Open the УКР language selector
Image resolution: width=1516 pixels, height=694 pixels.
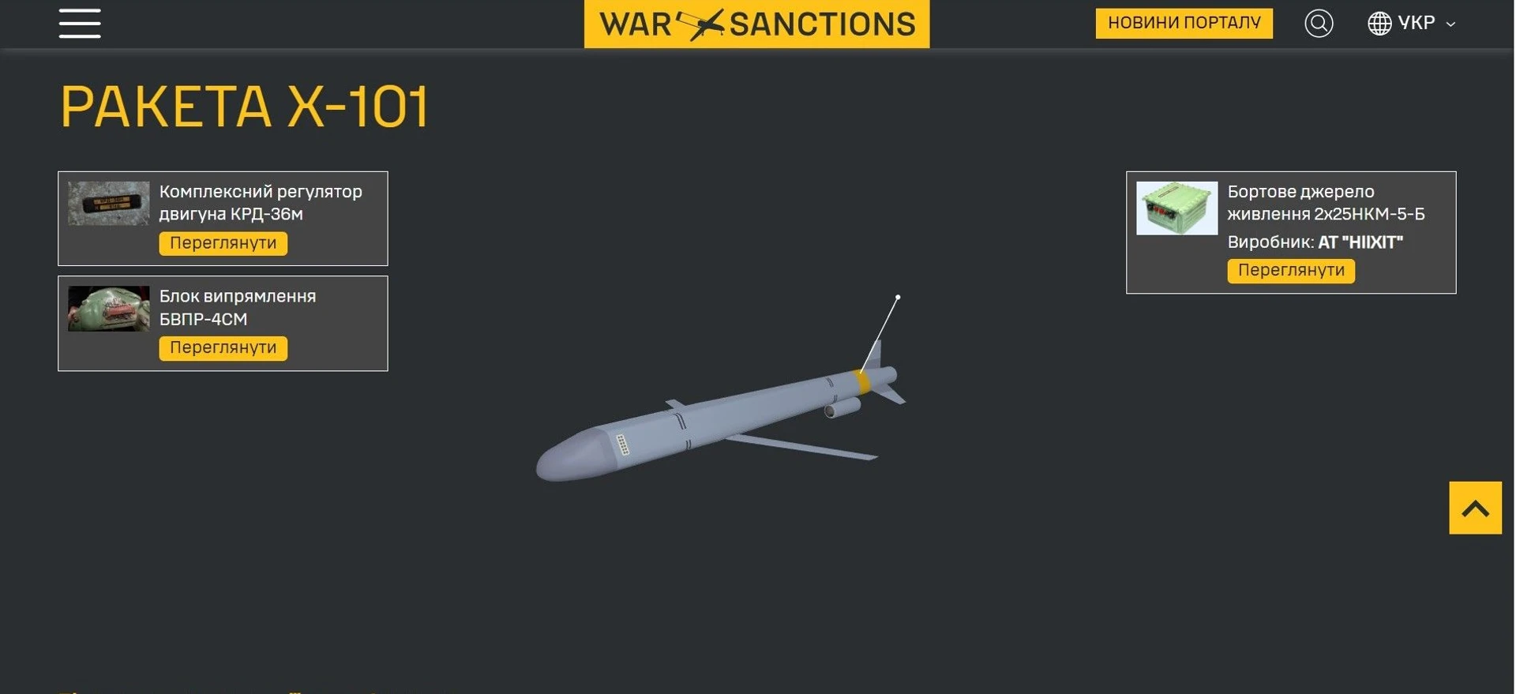[x=1412, y=24]
